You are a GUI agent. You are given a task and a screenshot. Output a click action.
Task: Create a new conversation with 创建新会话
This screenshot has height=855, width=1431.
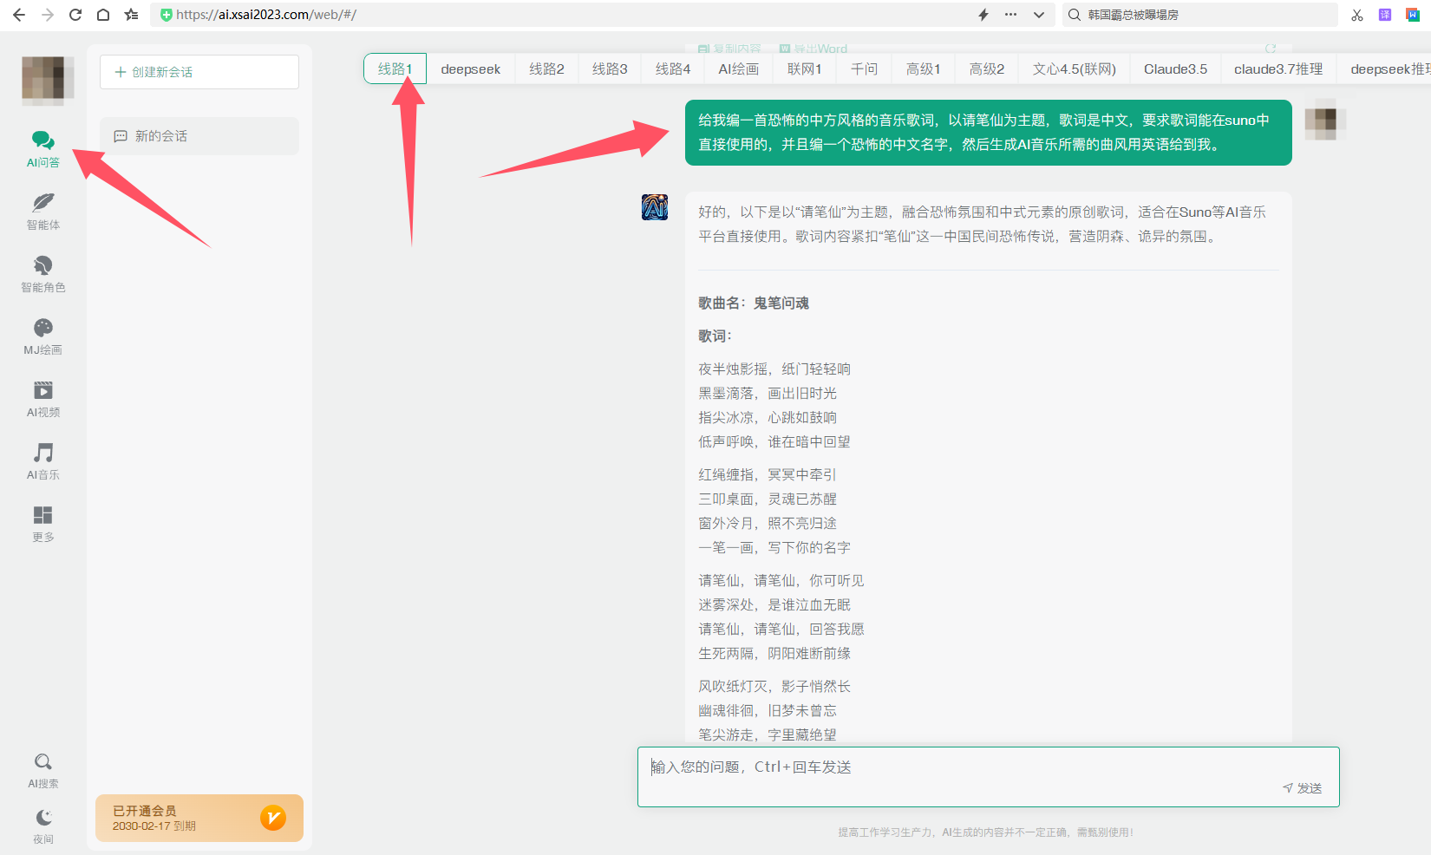coord(199,72)
